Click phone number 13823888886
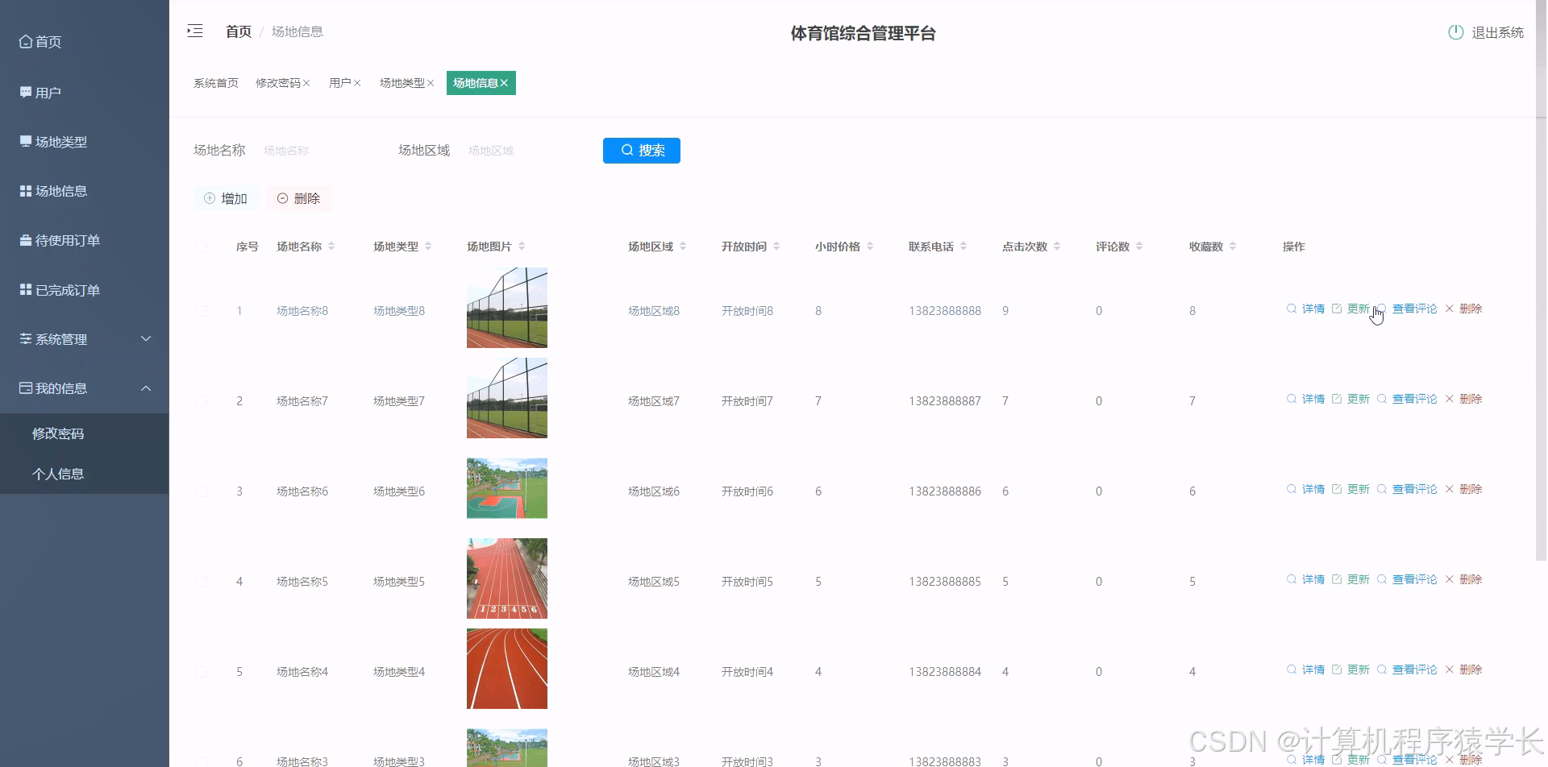1548x767 pixels. pyautogui.click(x=945, y=491)
